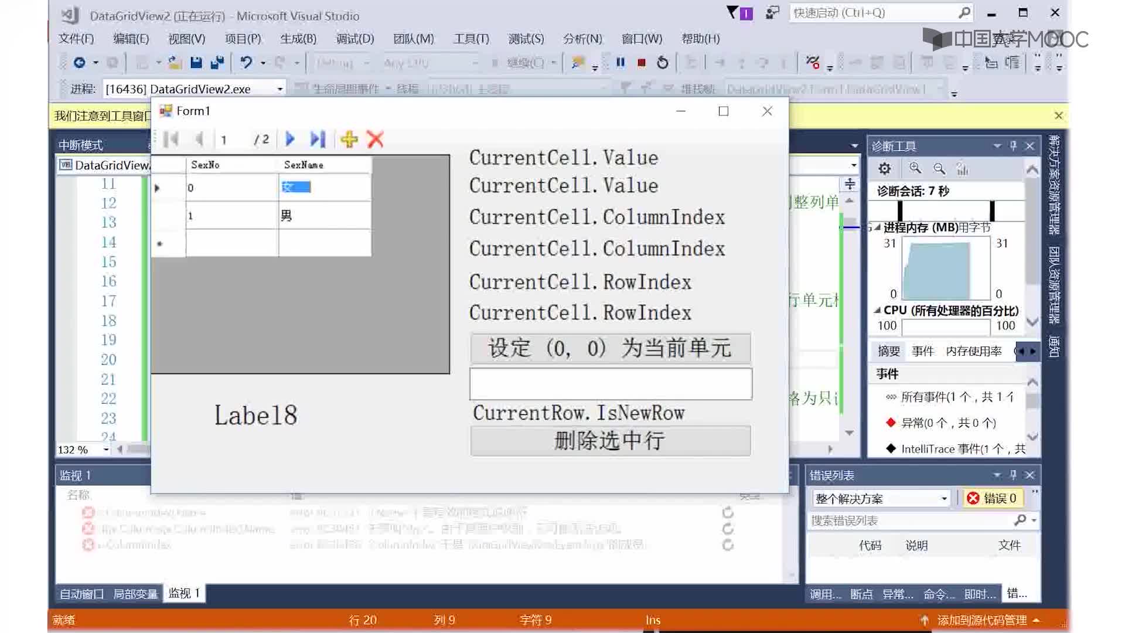Zoom out on the diagnostic timeline
Viewport: 1125px width, 633px height.
tap(939, 169)
